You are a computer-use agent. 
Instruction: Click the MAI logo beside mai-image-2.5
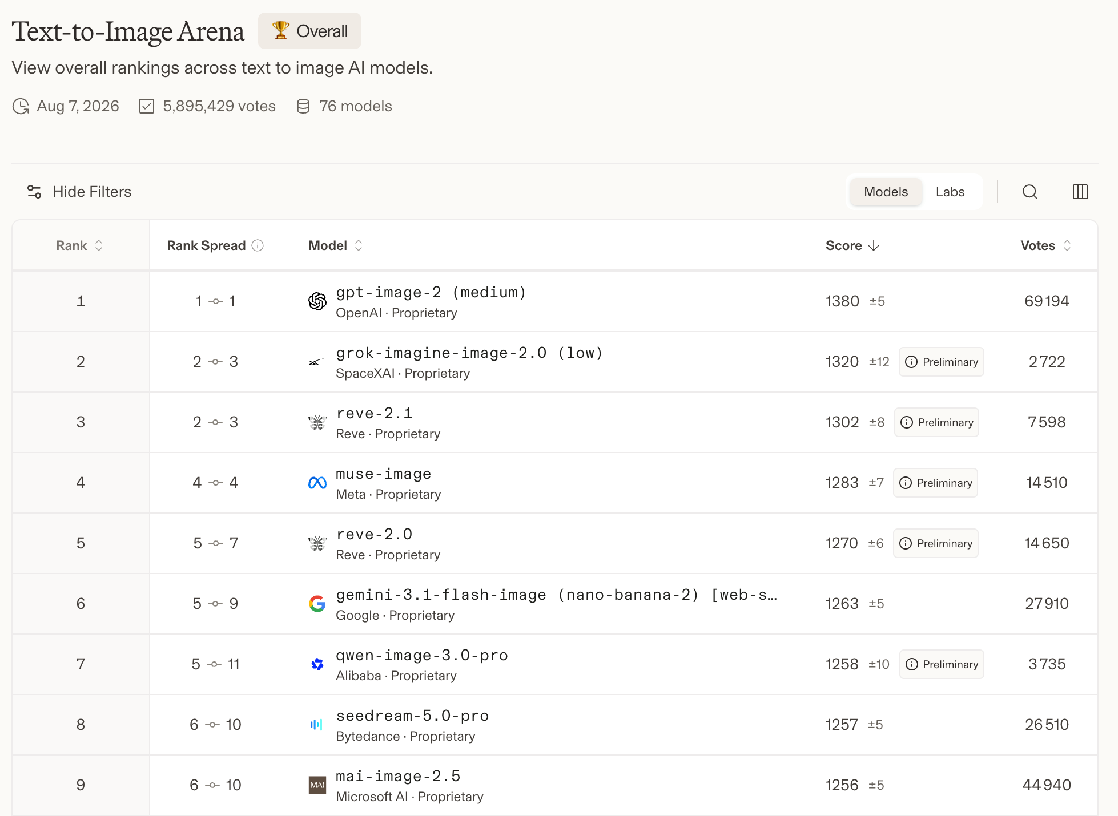click(x=317, y=785)
